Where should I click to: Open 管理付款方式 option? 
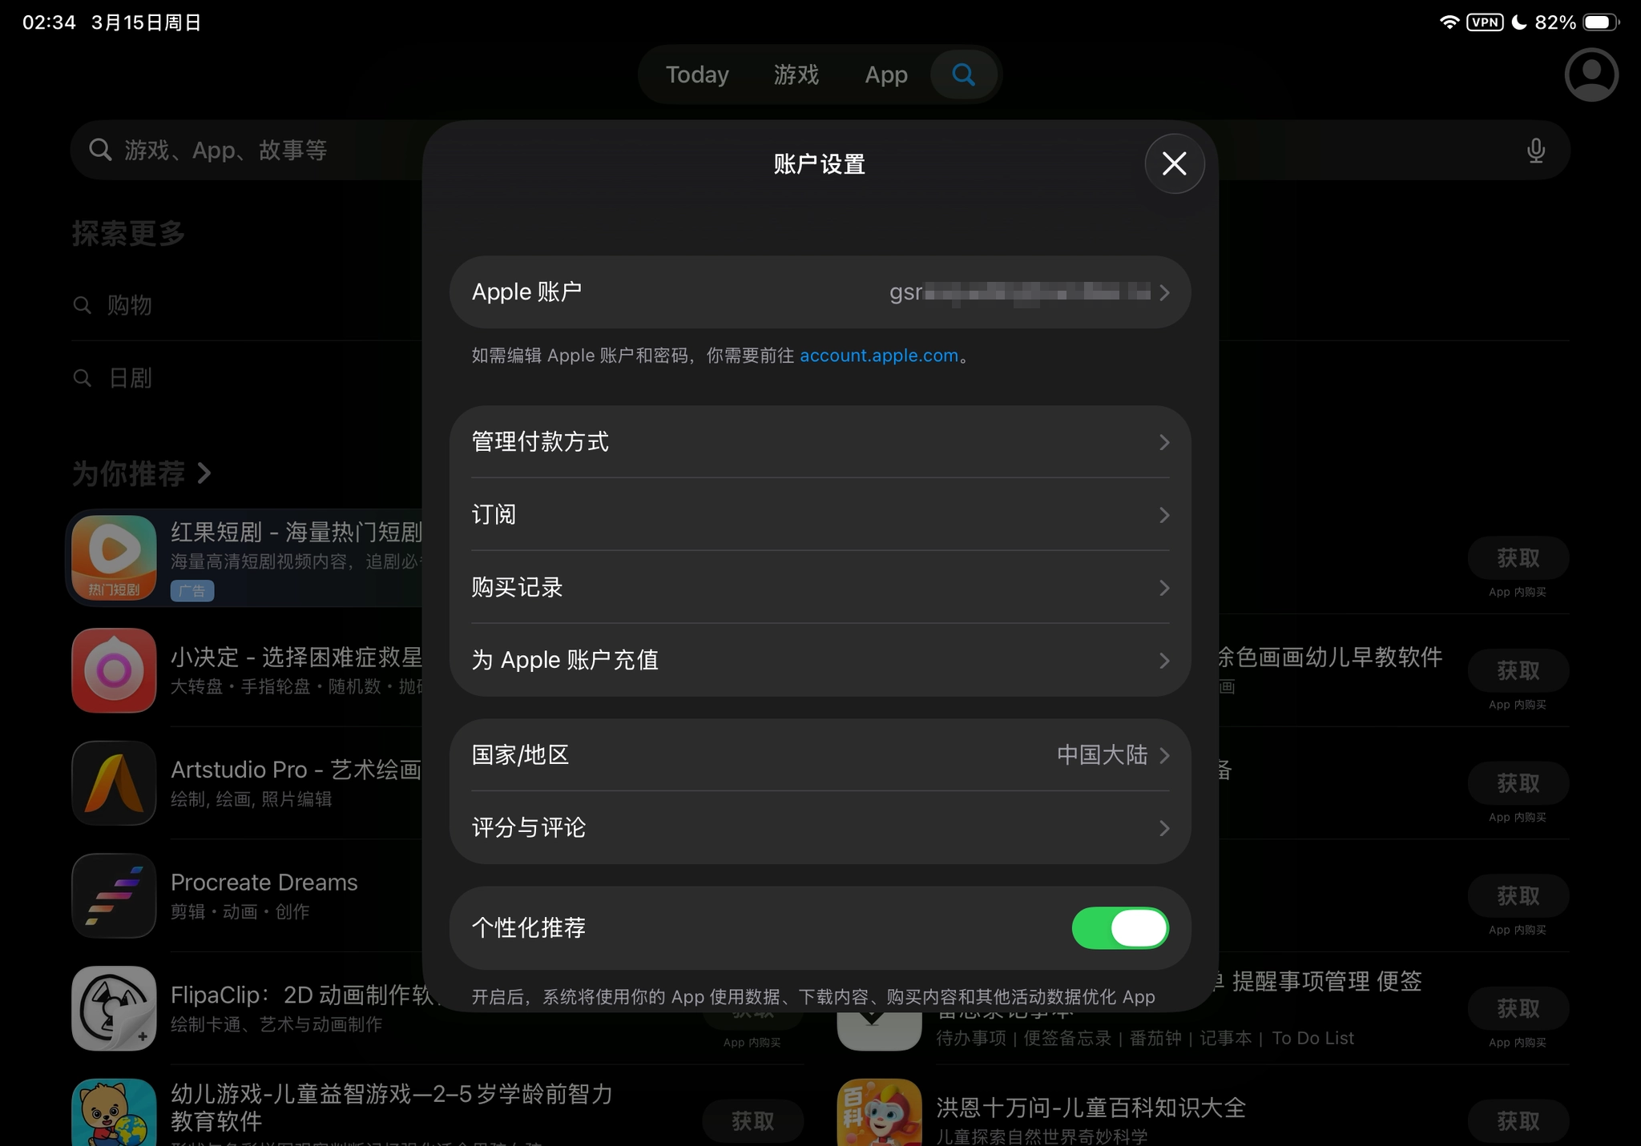coord(820,442)
